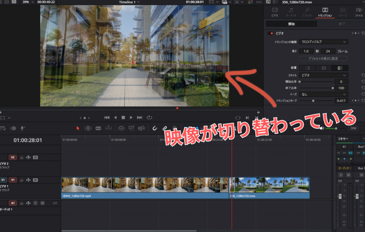Click the link clips chain icon
The width and height of the screenshot is (365, 232).
165,128
